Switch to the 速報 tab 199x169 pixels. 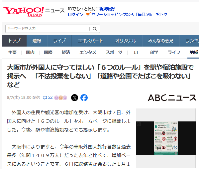coord(37,41)
